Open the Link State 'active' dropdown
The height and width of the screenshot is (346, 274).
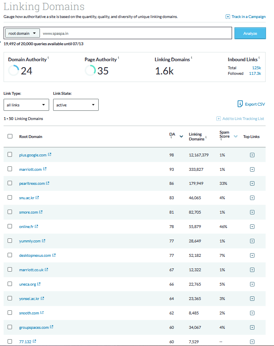pyautogui.click(x=75, y=105)
